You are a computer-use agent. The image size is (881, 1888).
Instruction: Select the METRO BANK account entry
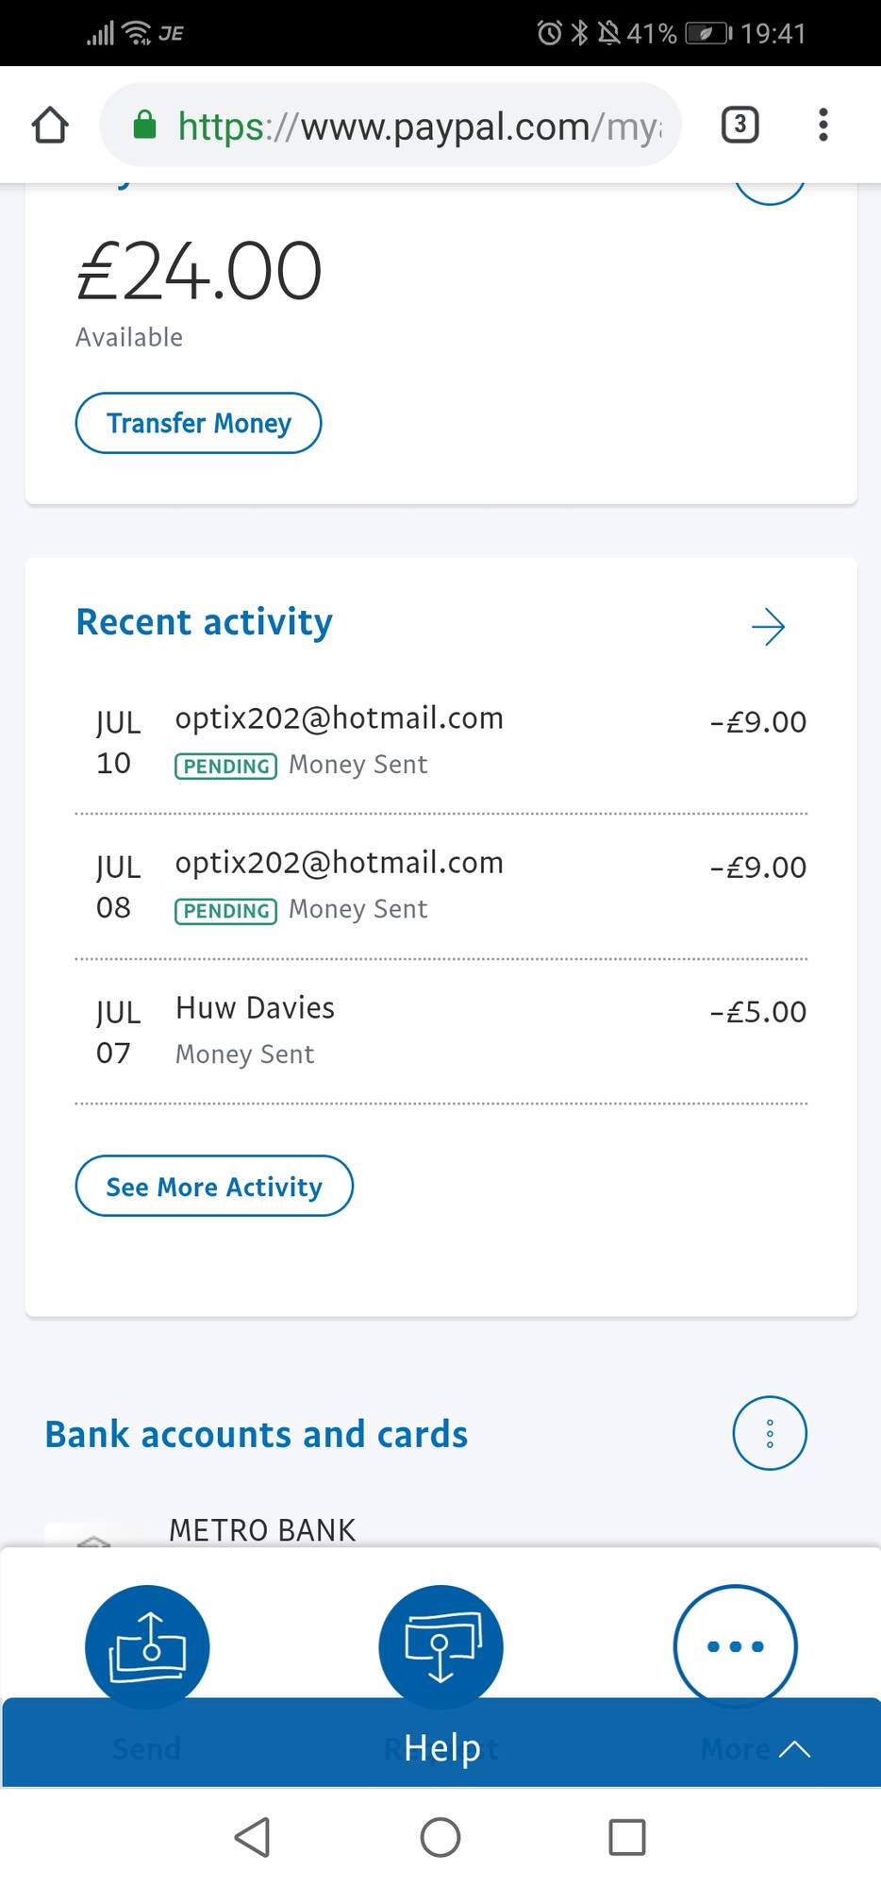point(262,1530)
